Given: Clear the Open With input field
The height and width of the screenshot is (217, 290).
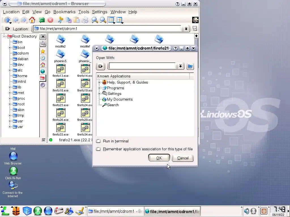Looking at the screenshot, I should click(x=101, y=66).
